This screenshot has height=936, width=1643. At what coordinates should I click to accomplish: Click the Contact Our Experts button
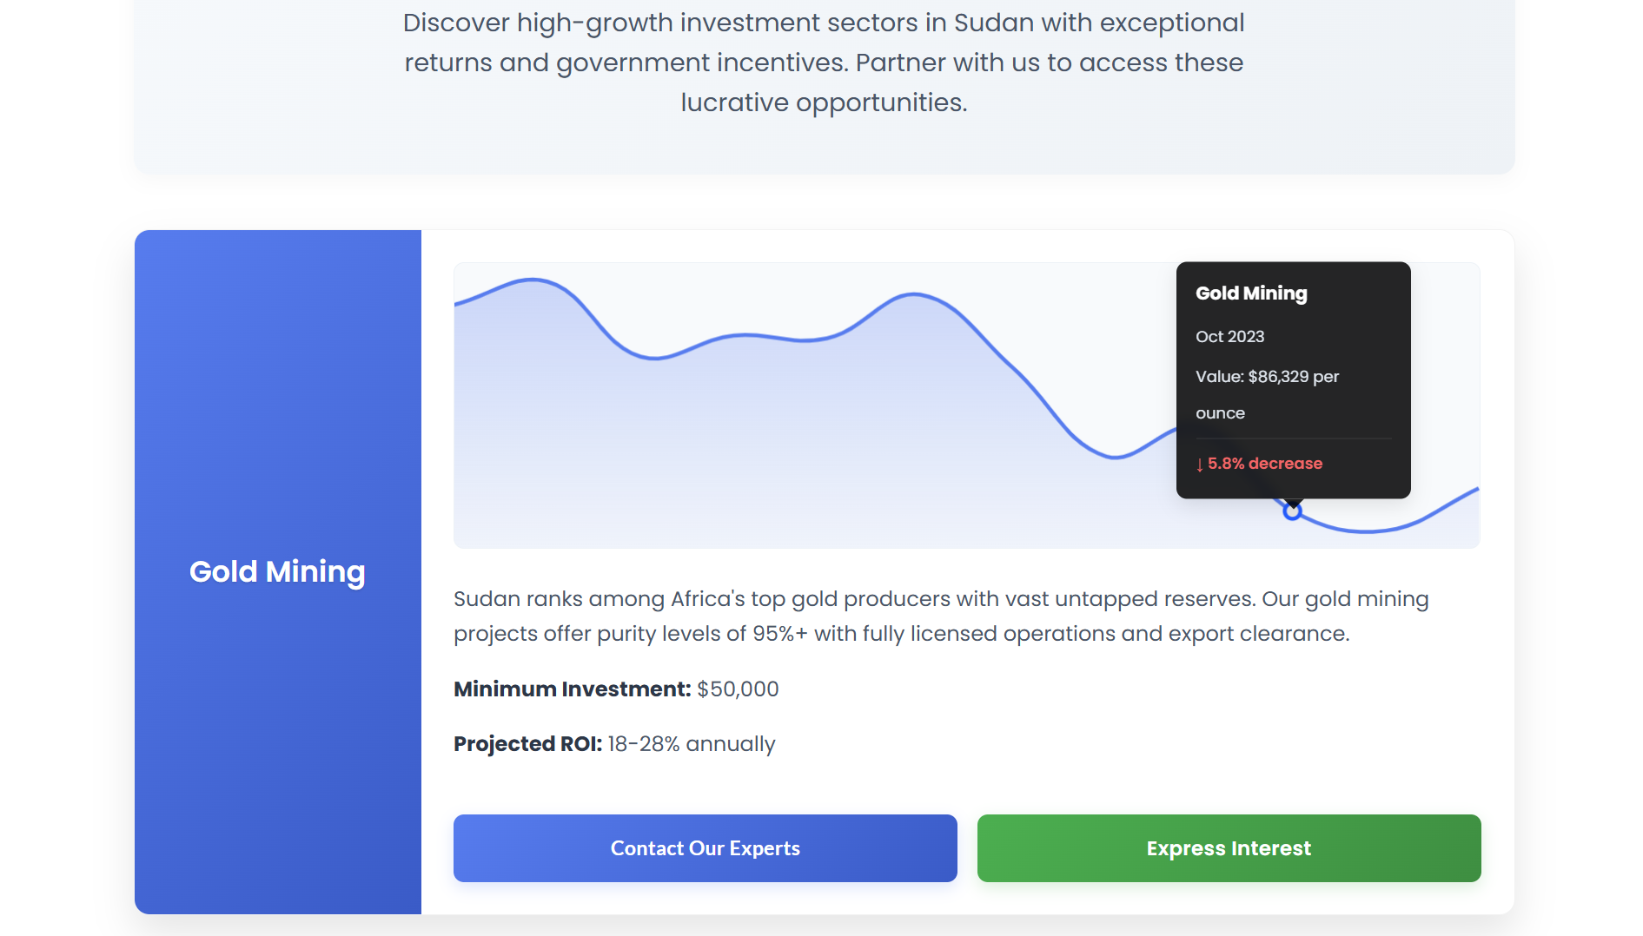click(705, 848)
